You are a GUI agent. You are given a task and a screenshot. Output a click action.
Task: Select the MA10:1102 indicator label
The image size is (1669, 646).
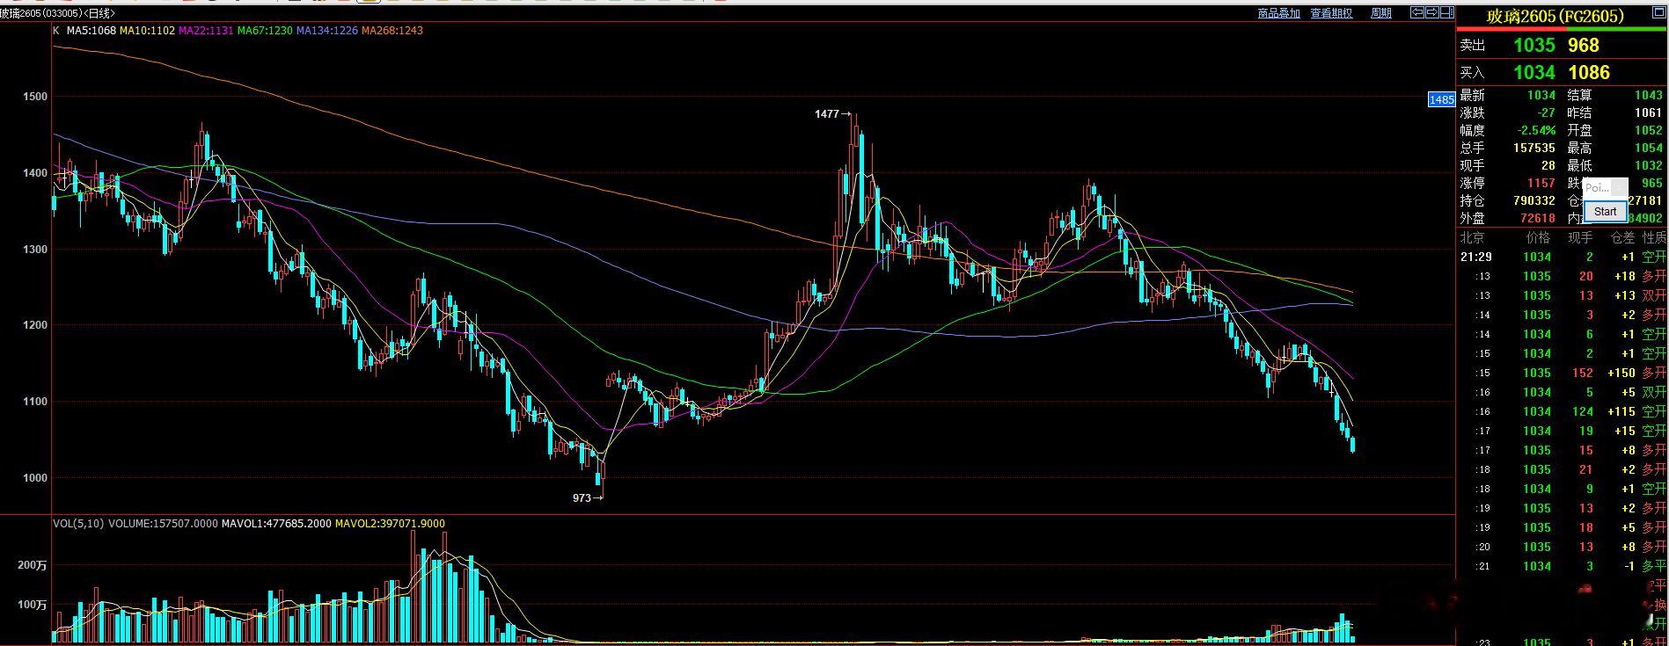(147, 31)
